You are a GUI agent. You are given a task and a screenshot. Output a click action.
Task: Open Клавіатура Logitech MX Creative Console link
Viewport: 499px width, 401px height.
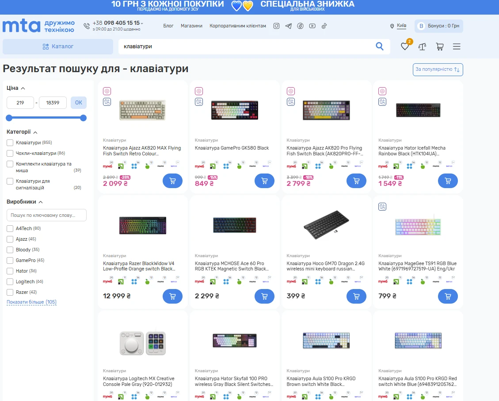click(139, 381)
